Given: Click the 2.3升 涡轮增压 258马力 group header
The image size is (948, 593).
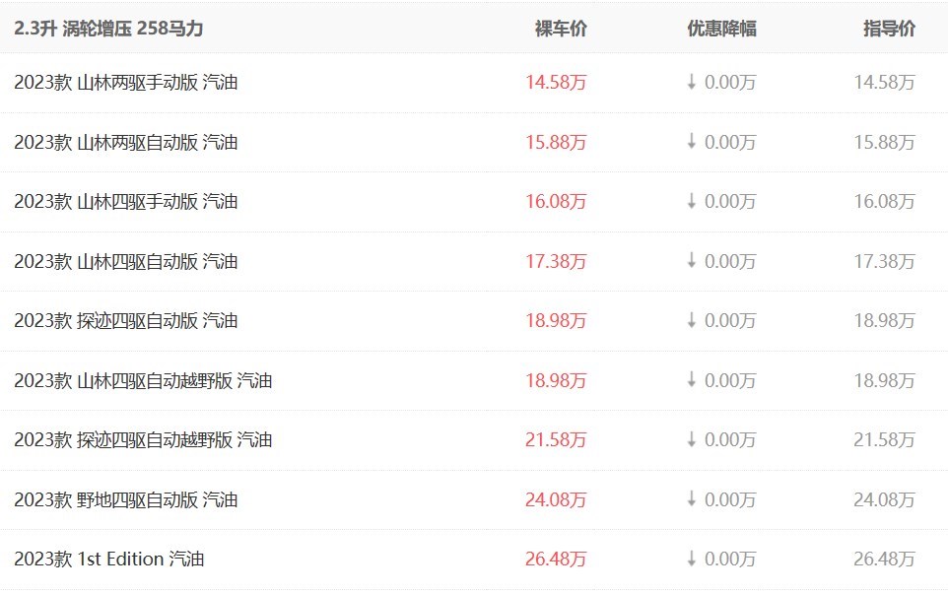Looking at the screenshot, I should point(108,29).
